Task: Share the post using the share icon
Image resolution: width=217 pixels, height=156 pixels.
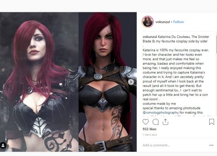Action: 165,122
